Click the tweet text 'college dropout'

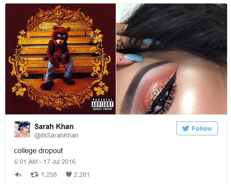click(x=38, y=150)
